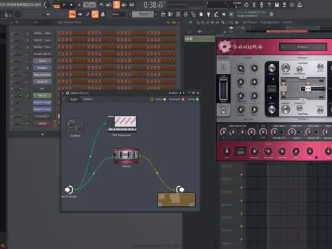Switch to Surface tab in Patcher
The image size is (332, 249).
pyautogui.click(x=88, y=99)
